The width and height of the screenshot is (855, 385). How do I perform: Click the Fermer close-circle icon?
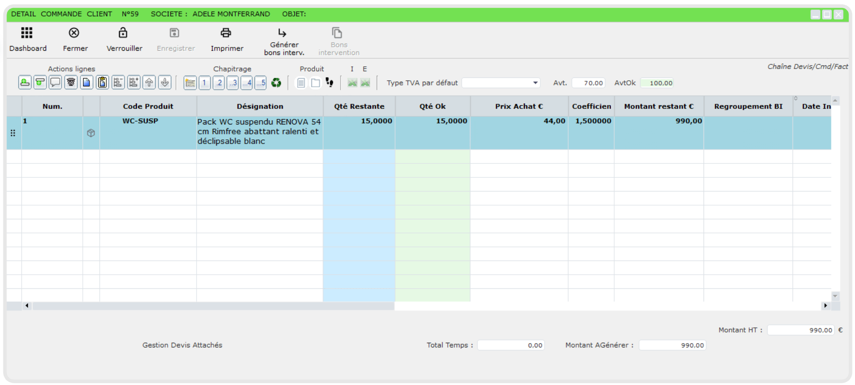pyautogui.click(x=74, y=33)
